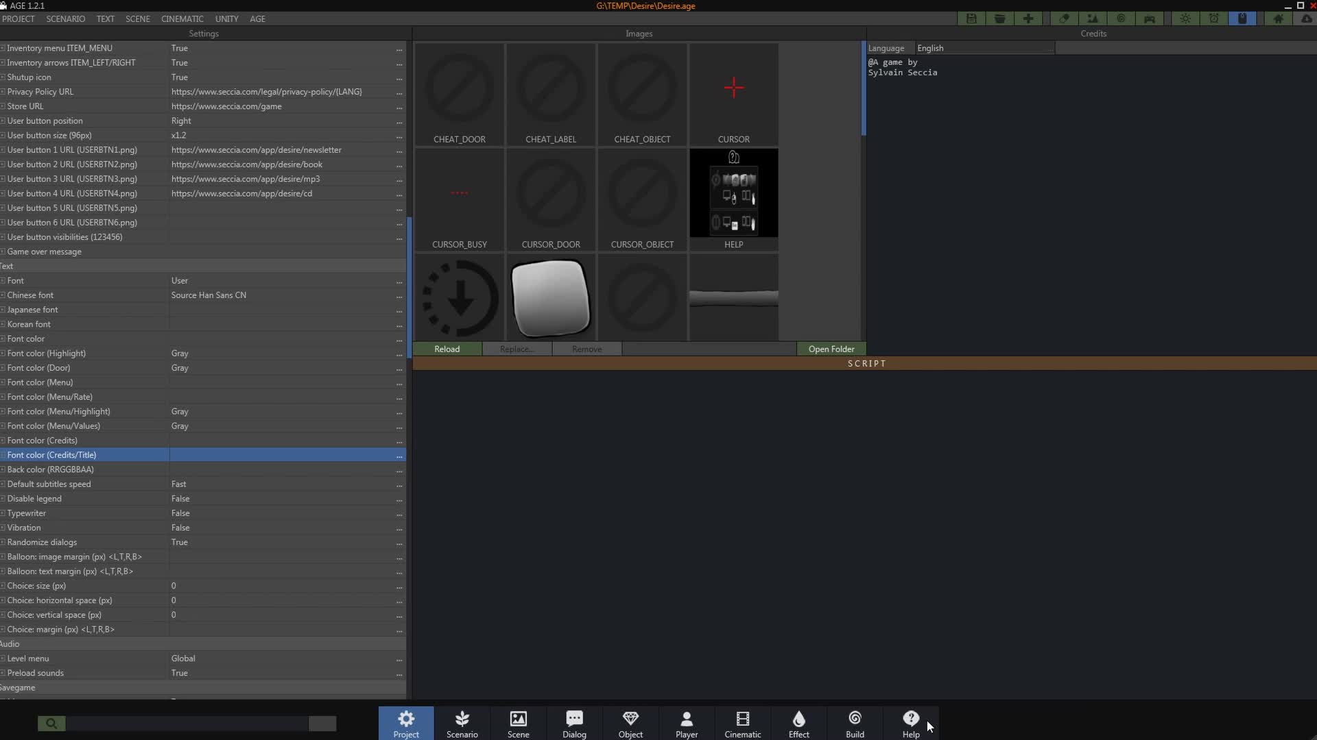The width and height of the screenshot is (1317, 740).
Task: Open the PROJECT menu
Action: [x=19, y=18]
